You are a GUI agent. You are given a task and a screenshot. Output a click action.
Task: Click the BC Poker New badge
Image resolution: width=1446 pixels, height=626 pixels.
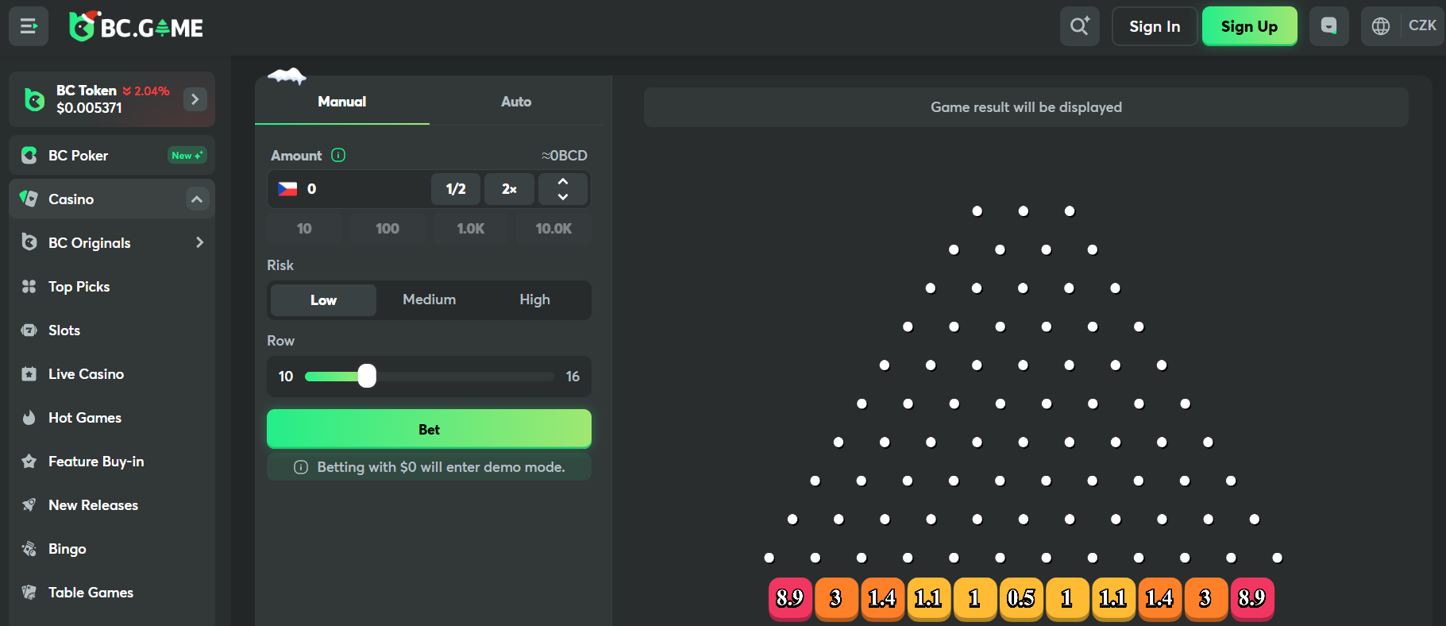coord(187,155)
